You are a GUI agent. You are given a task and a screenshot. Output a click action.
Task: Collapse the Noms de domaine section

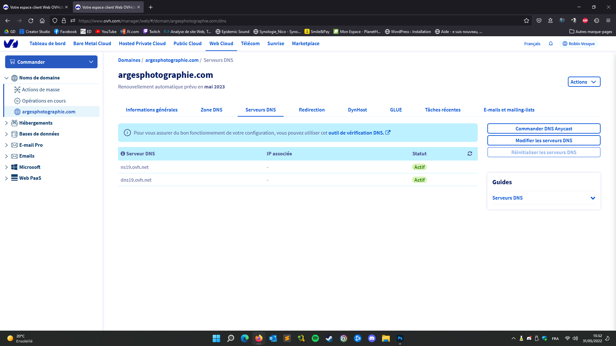[x=6, y=78]
